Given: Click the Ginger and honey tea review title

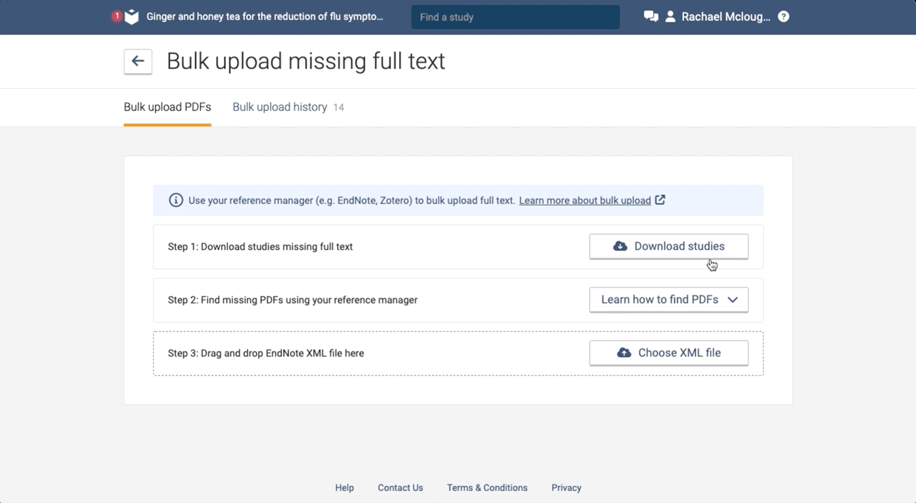Looking at the screenshot, I should 265,16.
